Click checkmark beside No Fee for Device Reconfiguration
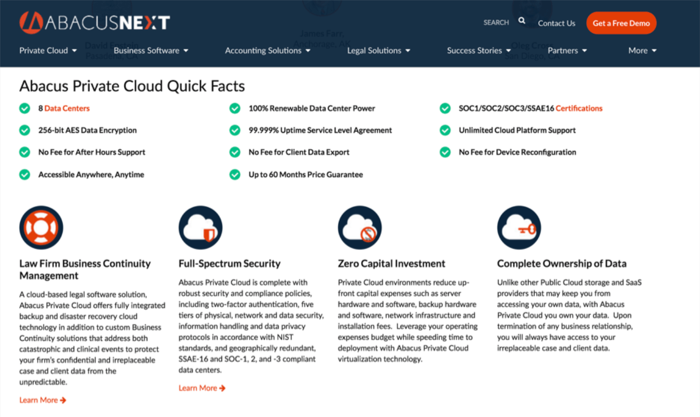Viewport: 700px width, 417px height. click(x=445, y=152)
